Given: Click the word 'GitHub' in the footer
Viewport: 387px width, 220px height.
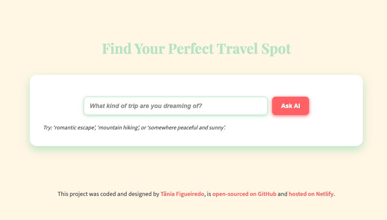Looking at the screenshot, I should coord(267,194).
